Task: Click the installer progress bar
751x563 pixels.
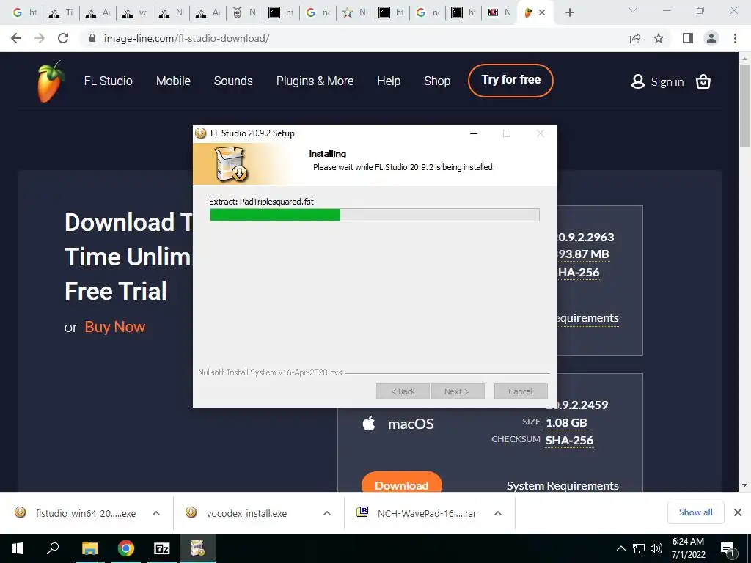Action: click(x=375, y=215)
